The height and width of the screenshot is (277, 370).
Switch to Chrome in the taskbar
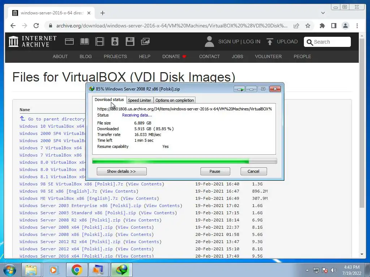[77, 270]
